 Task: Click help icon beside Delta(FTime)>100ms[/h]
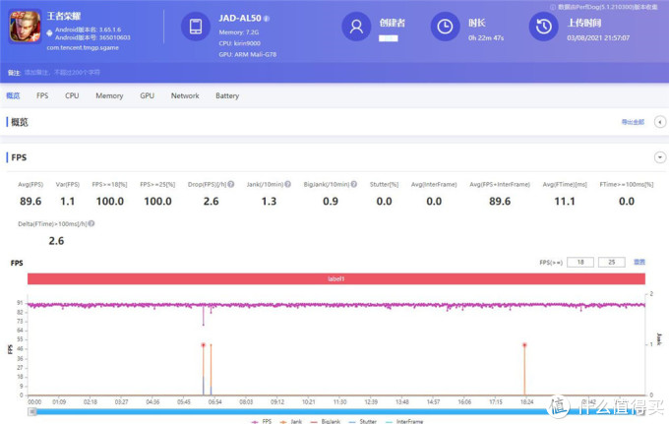click(91, 223)
